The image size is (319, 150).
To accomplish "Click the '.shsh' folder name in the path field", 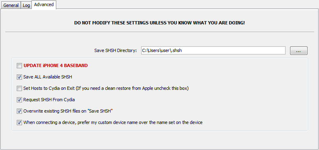I will [x=176, y=51].
